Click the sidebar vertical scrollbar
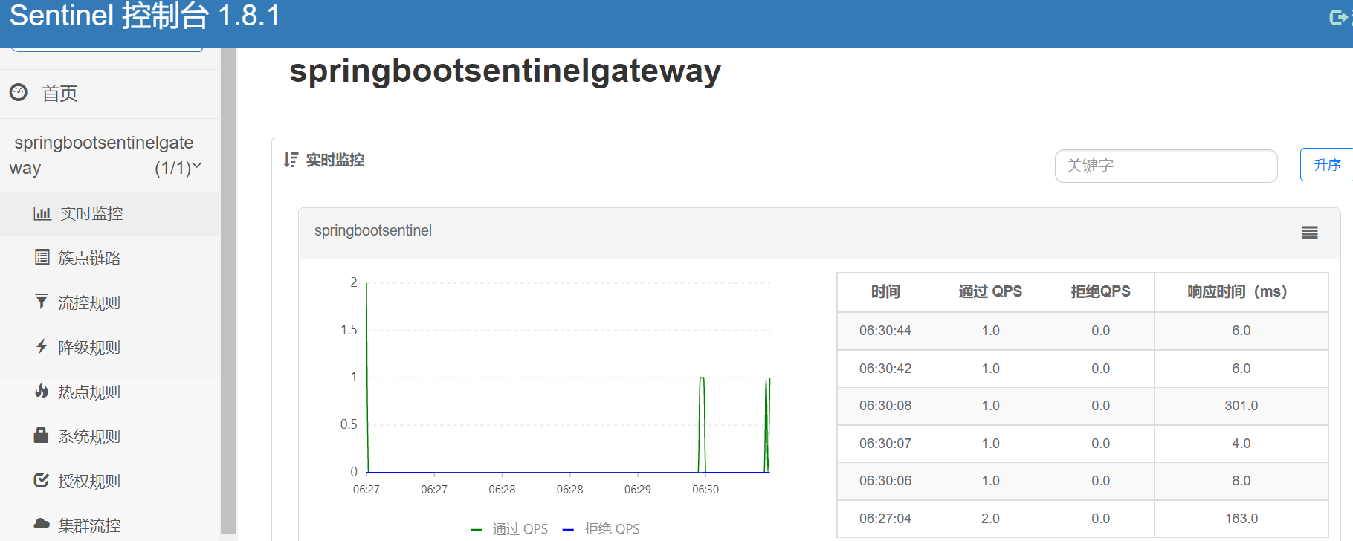1353x541 pixels. pyautogui.click(x=229, y=290)
